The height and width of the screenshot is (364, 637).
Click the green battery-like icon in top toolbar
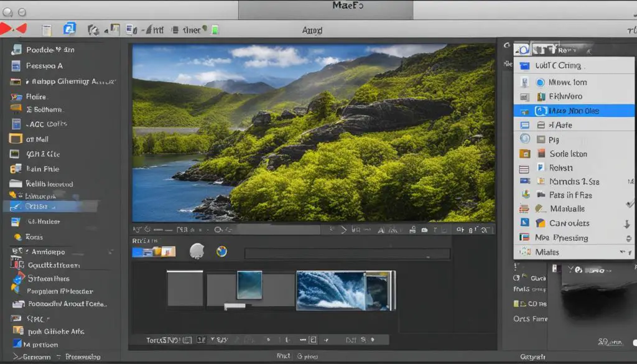click(x=215, y=30)
